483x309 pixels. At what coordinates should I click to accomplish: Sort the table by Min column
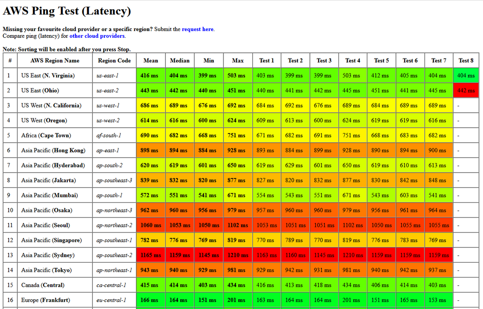pyautogui.click(x=208, y=60)
